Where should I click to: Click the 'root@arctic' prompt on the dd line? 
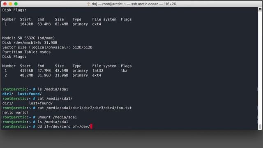point(14,127)
